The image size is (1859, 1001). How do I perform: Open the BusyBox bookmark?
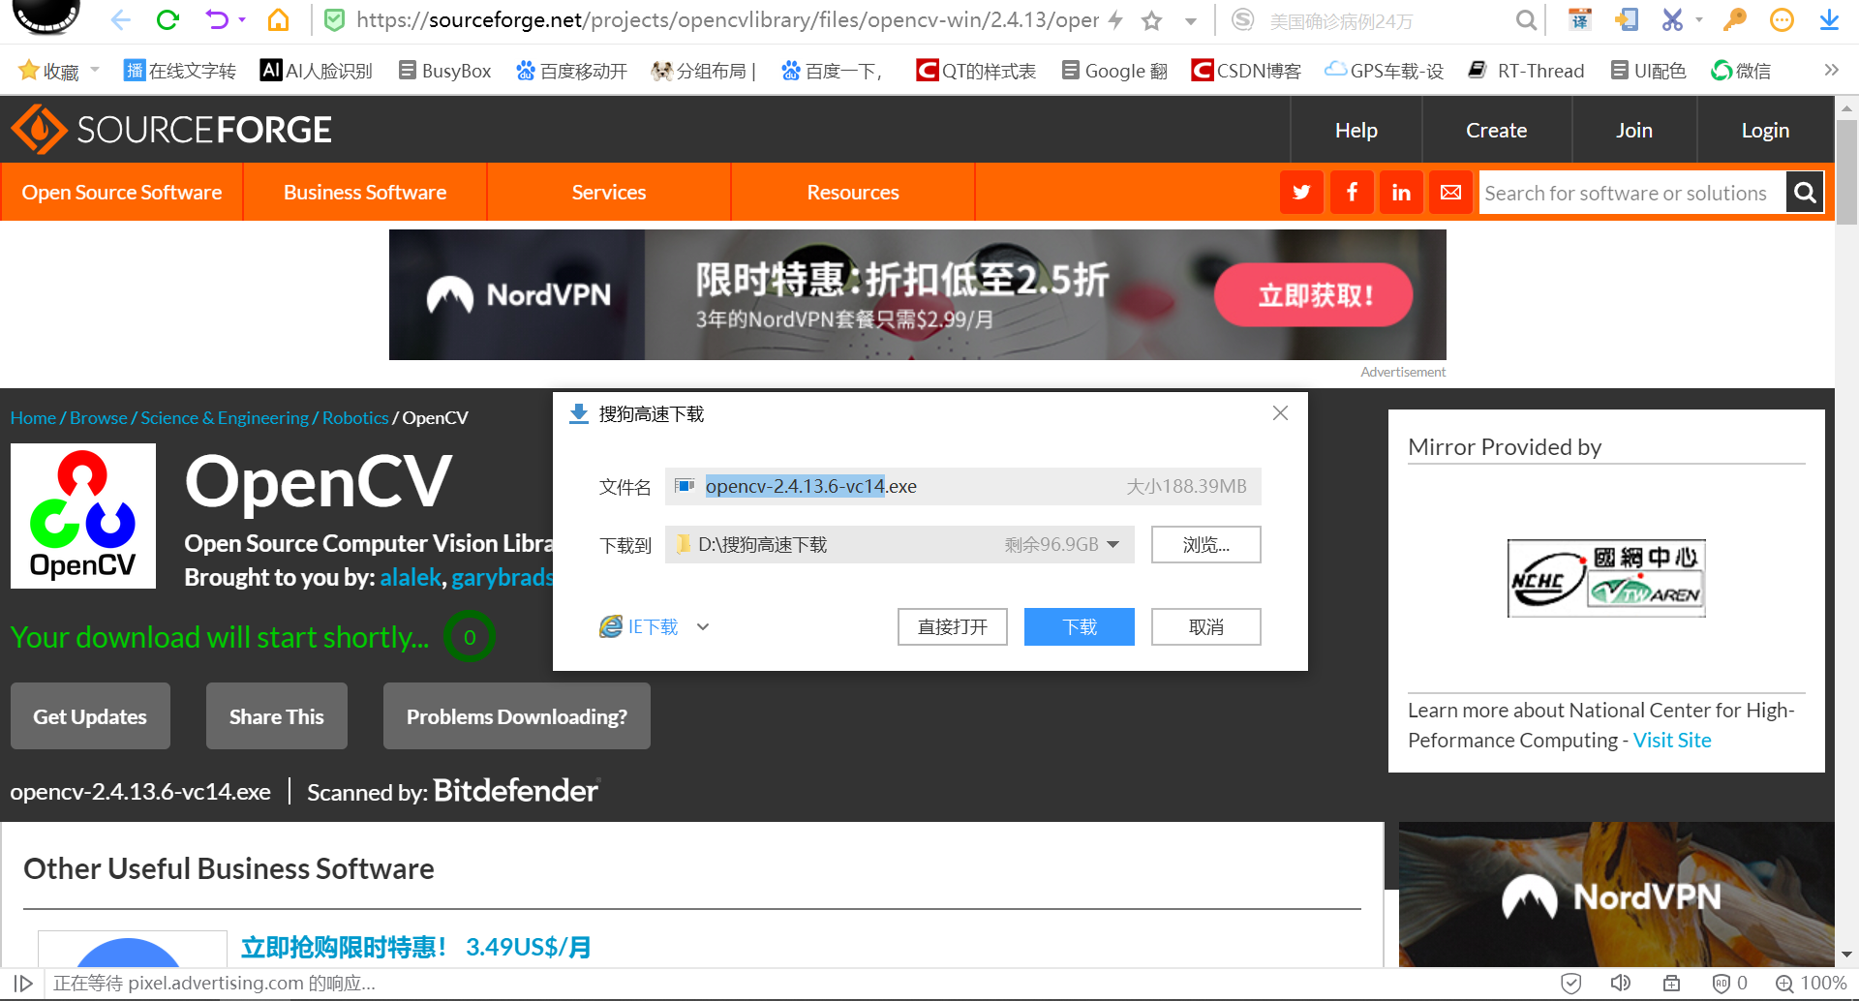coord(445,71)
